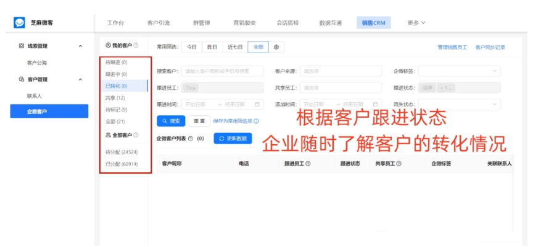Click the 搜索客户 input field
Viewport: 533px width, 247px height.
coord(223,71)
